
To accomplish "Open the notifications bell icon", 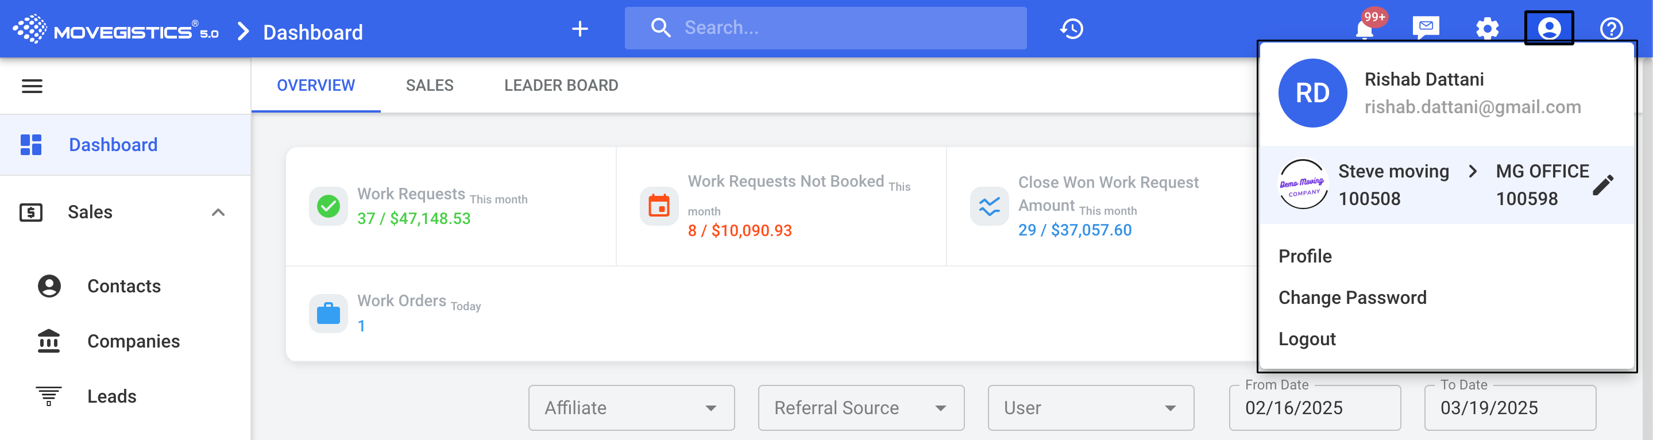I will tap(1364, 29).
